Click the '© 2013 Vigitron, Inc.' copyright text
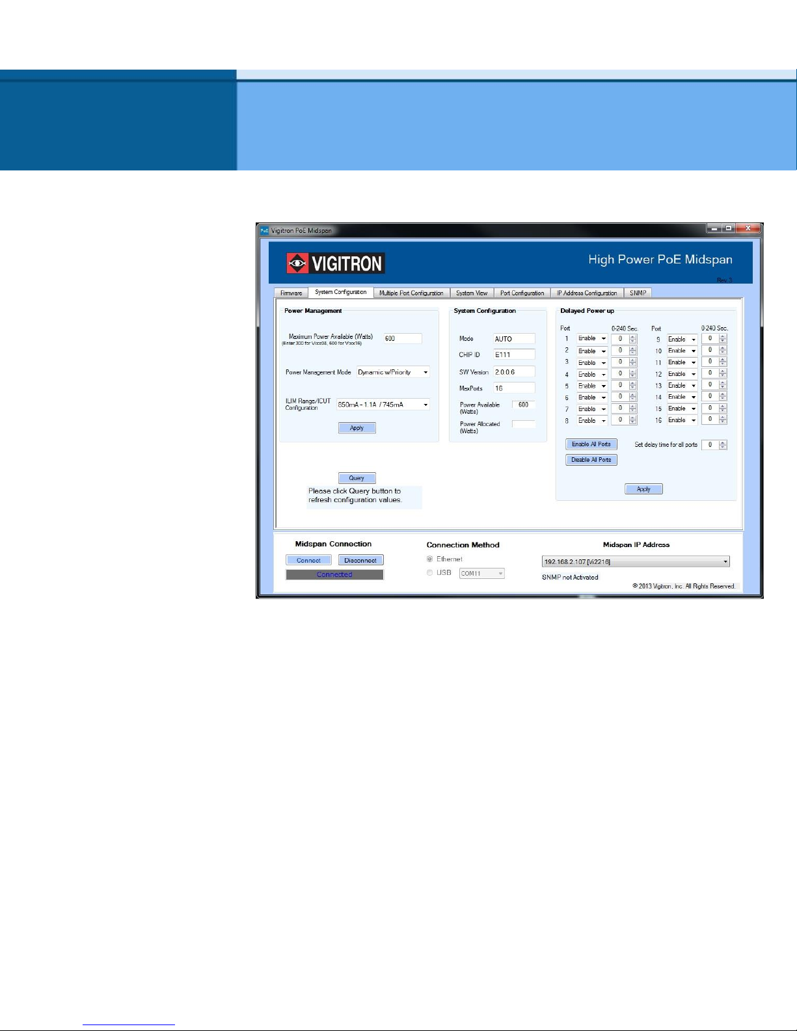The height and width of the screenshot is (1031, 797). pos(684,586)
